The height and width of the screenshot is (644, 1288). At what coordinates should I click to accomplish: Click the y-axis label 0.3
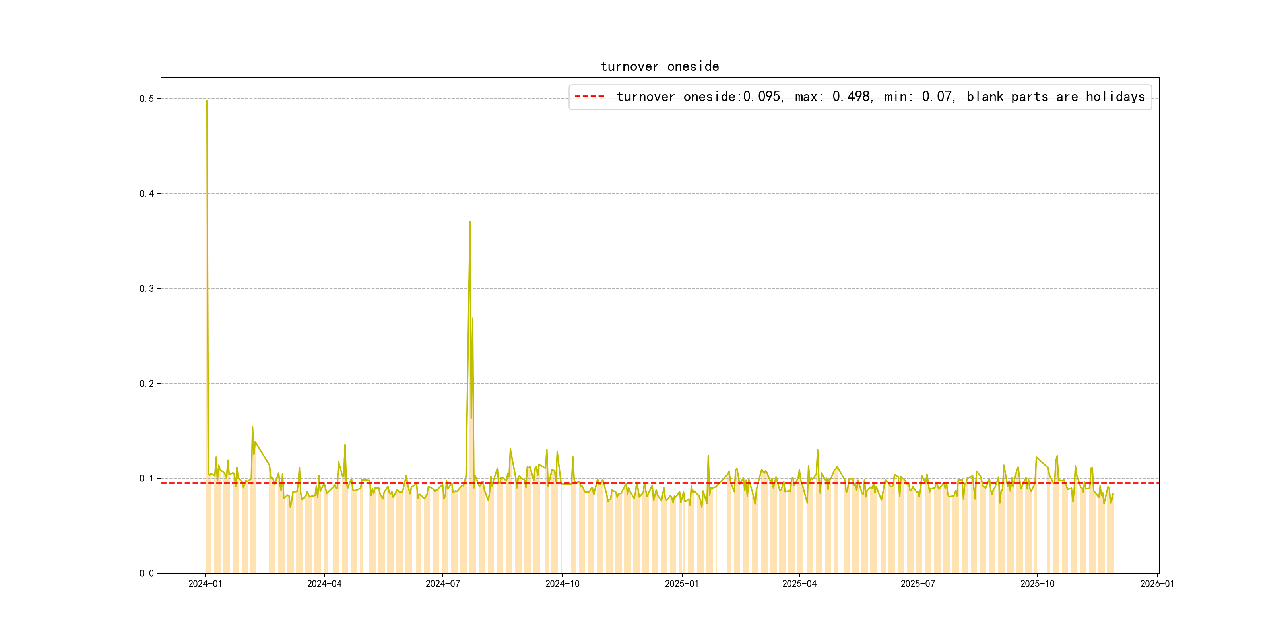[147, 289]
